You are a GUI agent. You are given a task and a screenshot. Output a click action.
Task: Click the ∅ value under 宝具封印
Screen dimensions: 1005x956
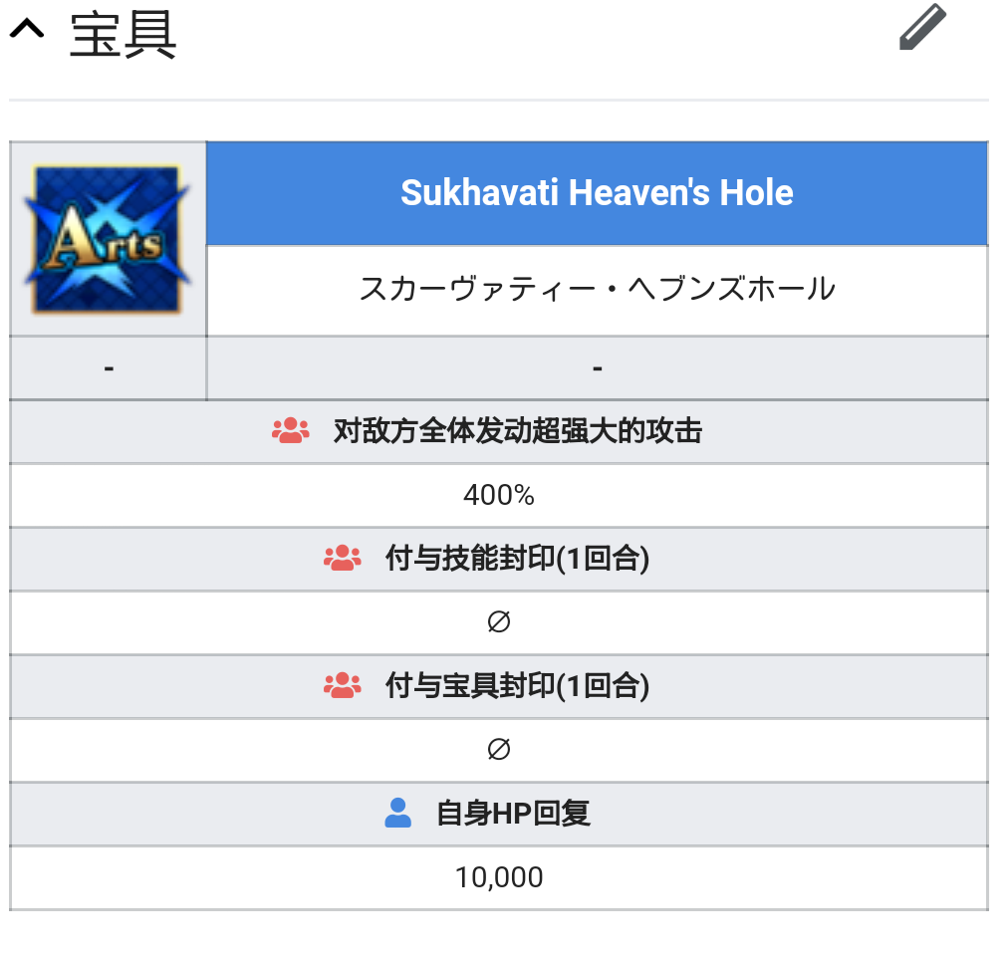499,750
